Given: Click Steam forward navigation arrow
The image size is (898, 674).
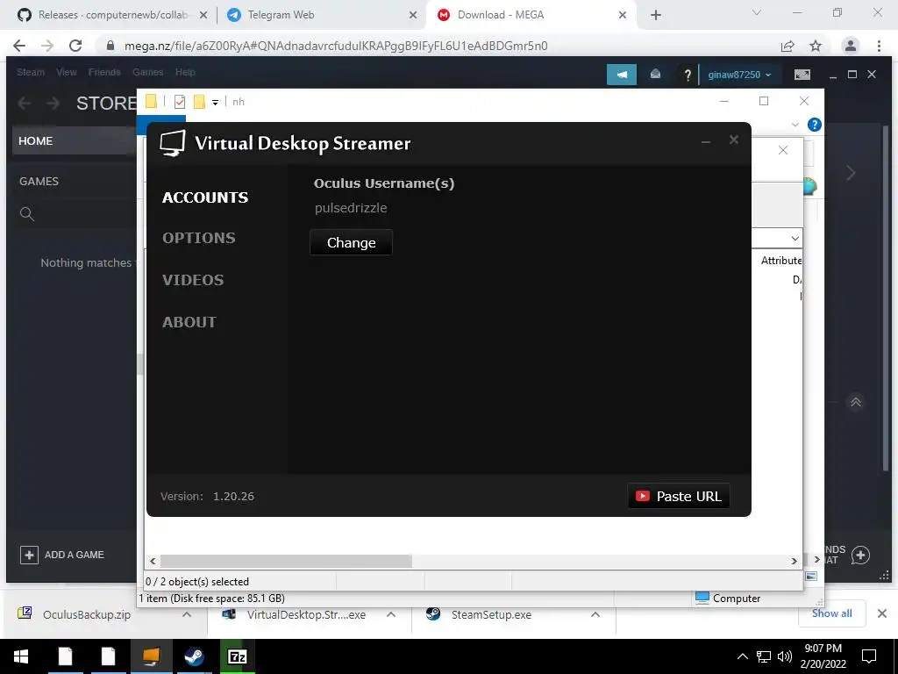Looking at the screenshot, I should point(53,104).
